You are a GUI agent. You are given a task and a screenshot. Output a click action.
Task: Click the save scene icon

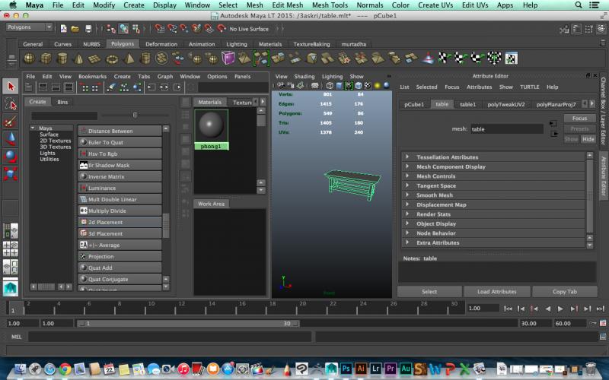88,29
